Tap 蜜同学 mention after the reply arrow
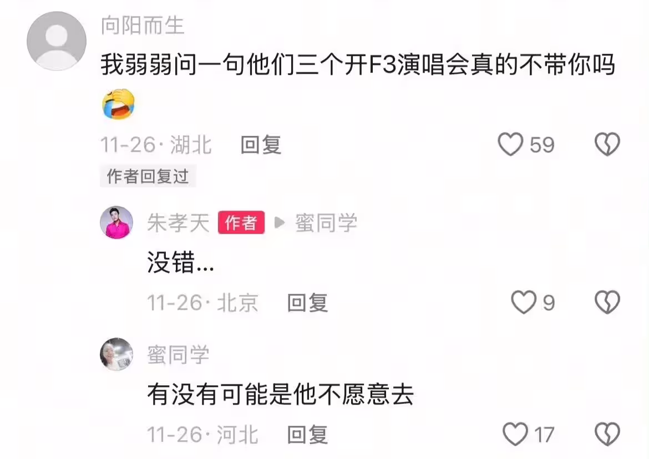 click(x=326, y=223)
